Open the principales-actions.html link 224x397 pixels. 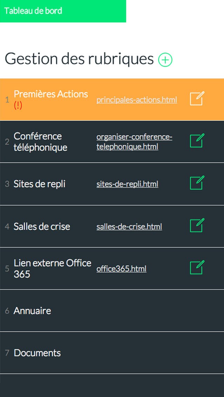pos(136,100)
